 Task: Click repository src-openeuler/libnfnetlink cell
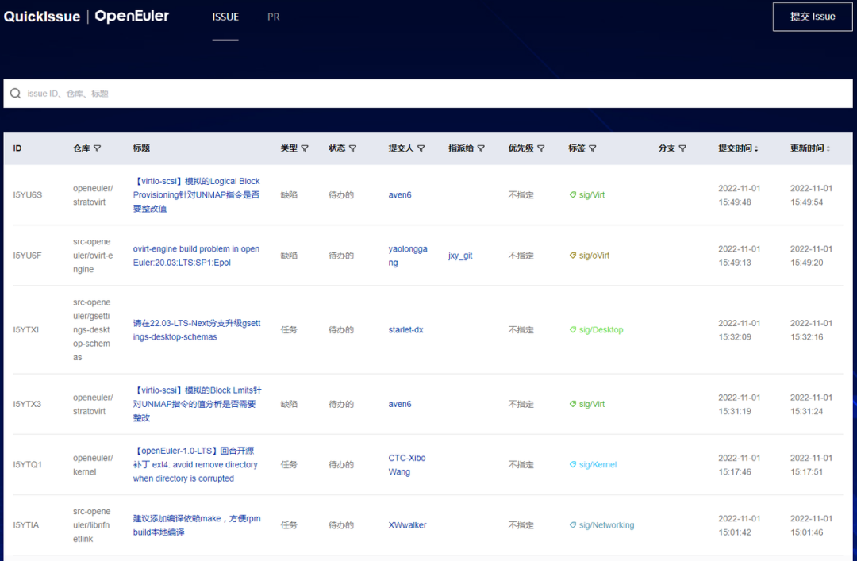91,525
